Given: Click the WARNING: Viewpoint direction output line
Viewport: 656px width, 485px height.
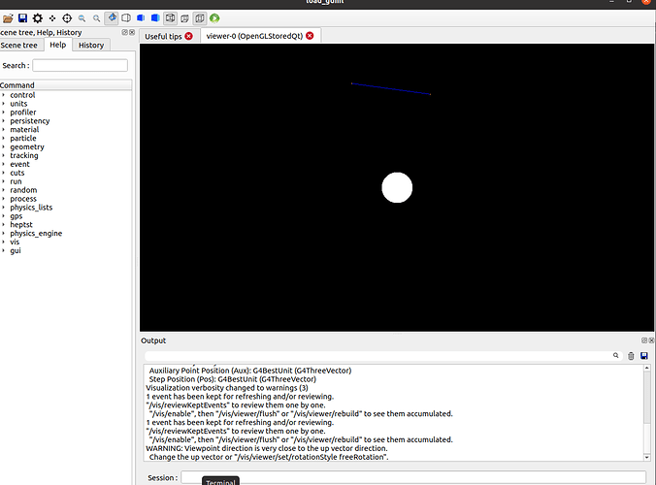Looking at the screenshot, I should [267, 448].
